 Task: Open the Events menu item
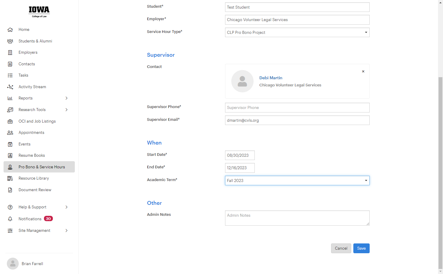coord(39,144)
